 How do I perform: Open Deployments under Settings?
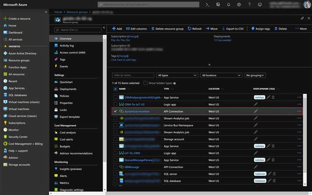[68, 89]
